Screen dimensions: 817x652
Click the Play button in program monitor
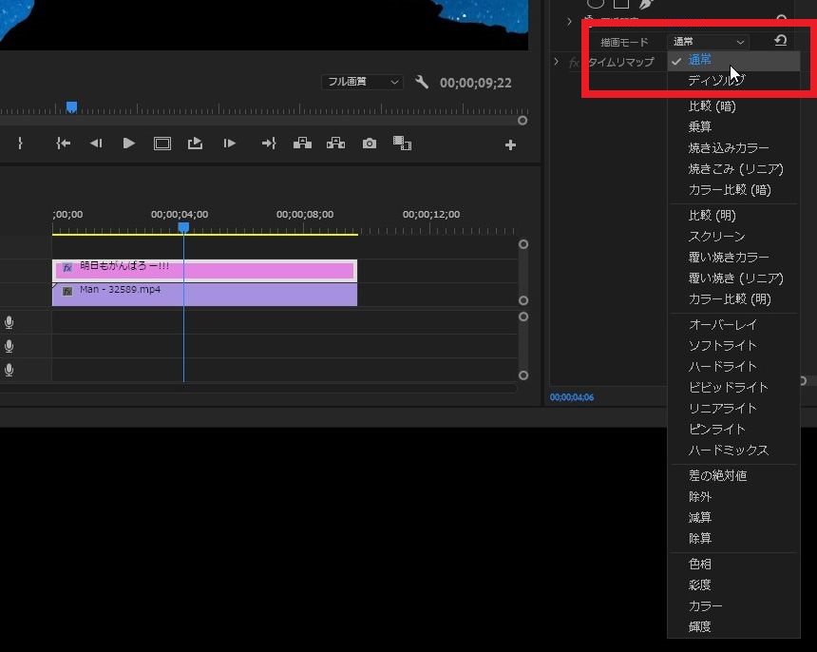(x=128, y=144)
